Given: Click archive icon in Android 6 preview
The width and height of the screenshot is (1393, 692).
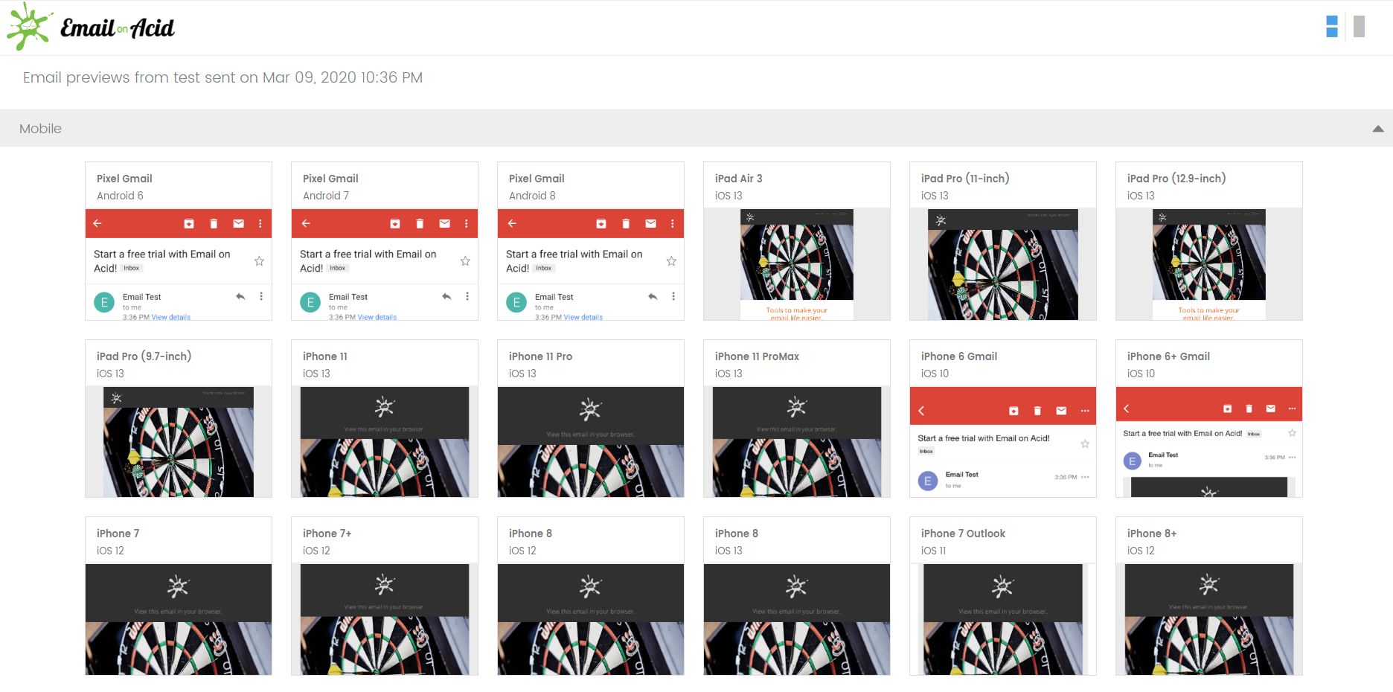Looking at the screenshot, I should (x=189, y=223).
